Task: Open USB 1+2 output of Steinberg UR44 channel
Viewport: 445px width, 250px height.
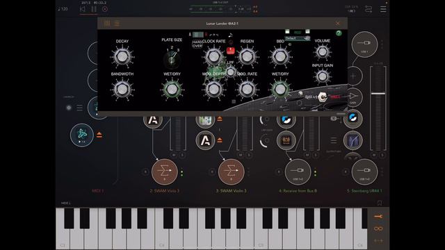Action: (x=364, y=172)
